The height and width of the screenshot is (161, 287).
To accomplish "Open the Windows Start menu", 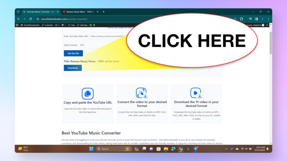I will 91,149.
